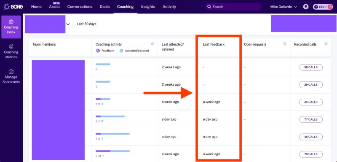Open the 76 CALLS button
Image resolution: width=337 pixels, height=162 pixels.
click(311, 154)
